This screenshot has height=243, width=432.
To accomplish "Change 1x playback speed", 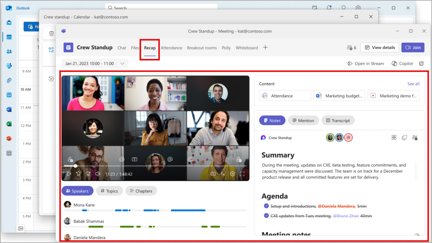I will pyautogui.click(x=223, y=174).
